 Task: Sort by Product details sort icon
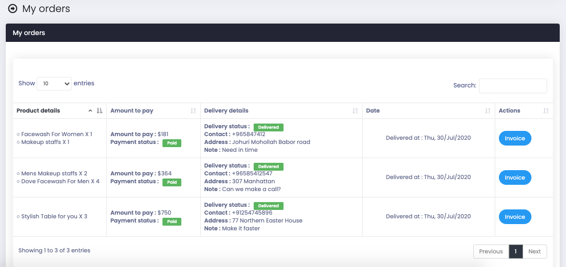[100, 111]
